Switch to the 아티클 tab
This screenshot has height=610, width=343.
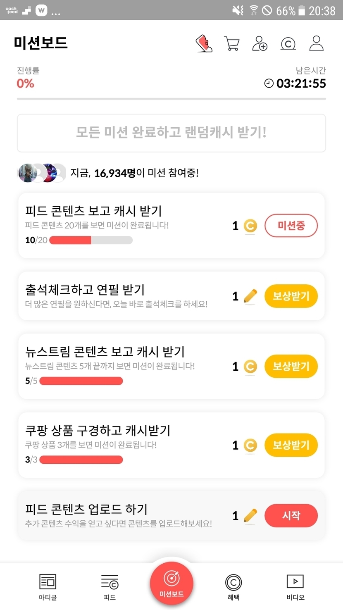48,587
